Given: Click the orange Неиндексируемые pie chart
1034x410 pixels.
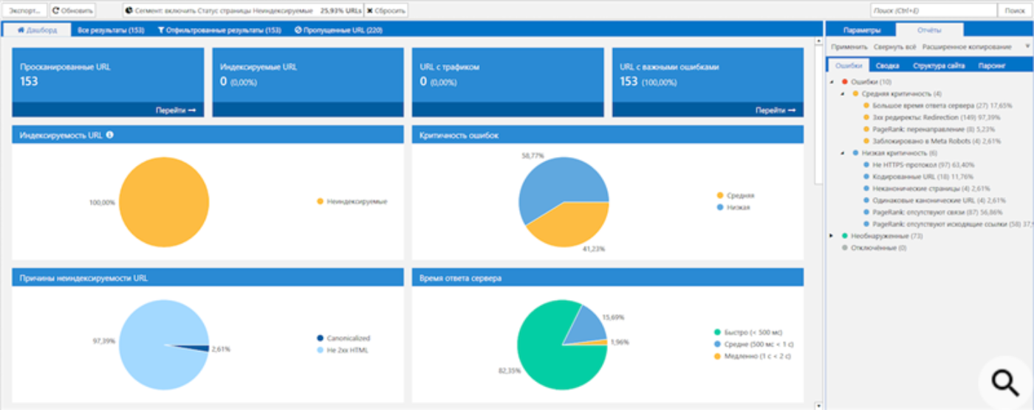Looking at the screenshot, I should coord(164,201).
